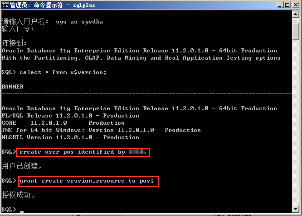
Task: Minimize the sqlplus command prompt window
Action: pos(278,5)
